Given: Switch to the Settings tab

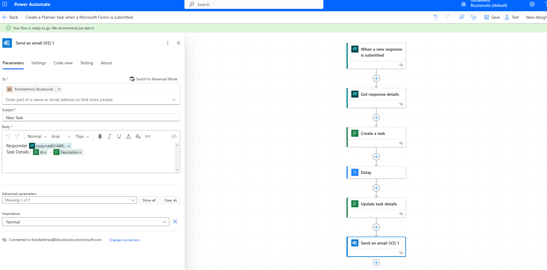Looking at the screenshot, I should point(39,63).
